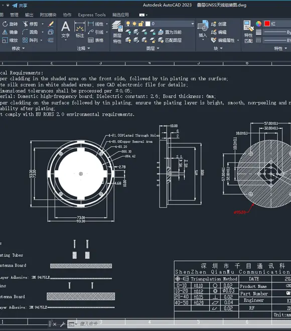Screen dimensions: 291x331
Task: Open the Linear (线性) dropdown arrow
Action: pyautogui.click(x=107, y=24)
